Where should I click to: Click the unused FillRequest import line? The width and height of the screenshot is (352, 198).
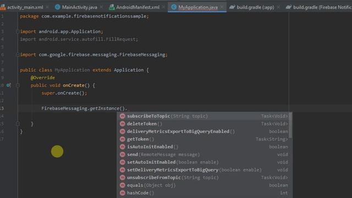pos(79,39)
